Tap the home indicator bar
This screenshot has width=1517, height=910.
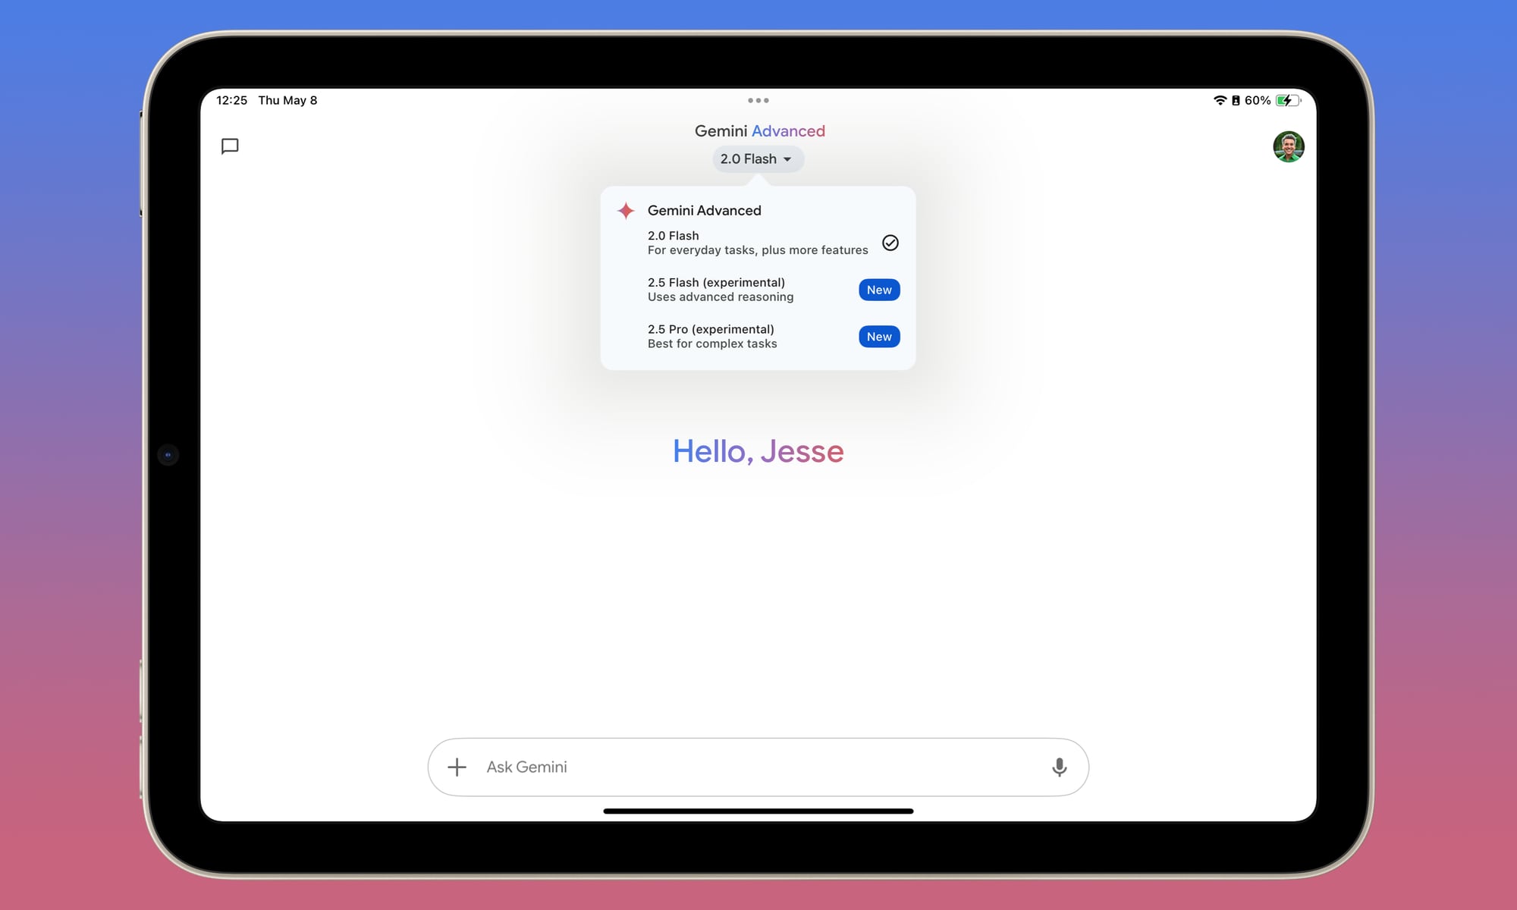click(758, 811)
